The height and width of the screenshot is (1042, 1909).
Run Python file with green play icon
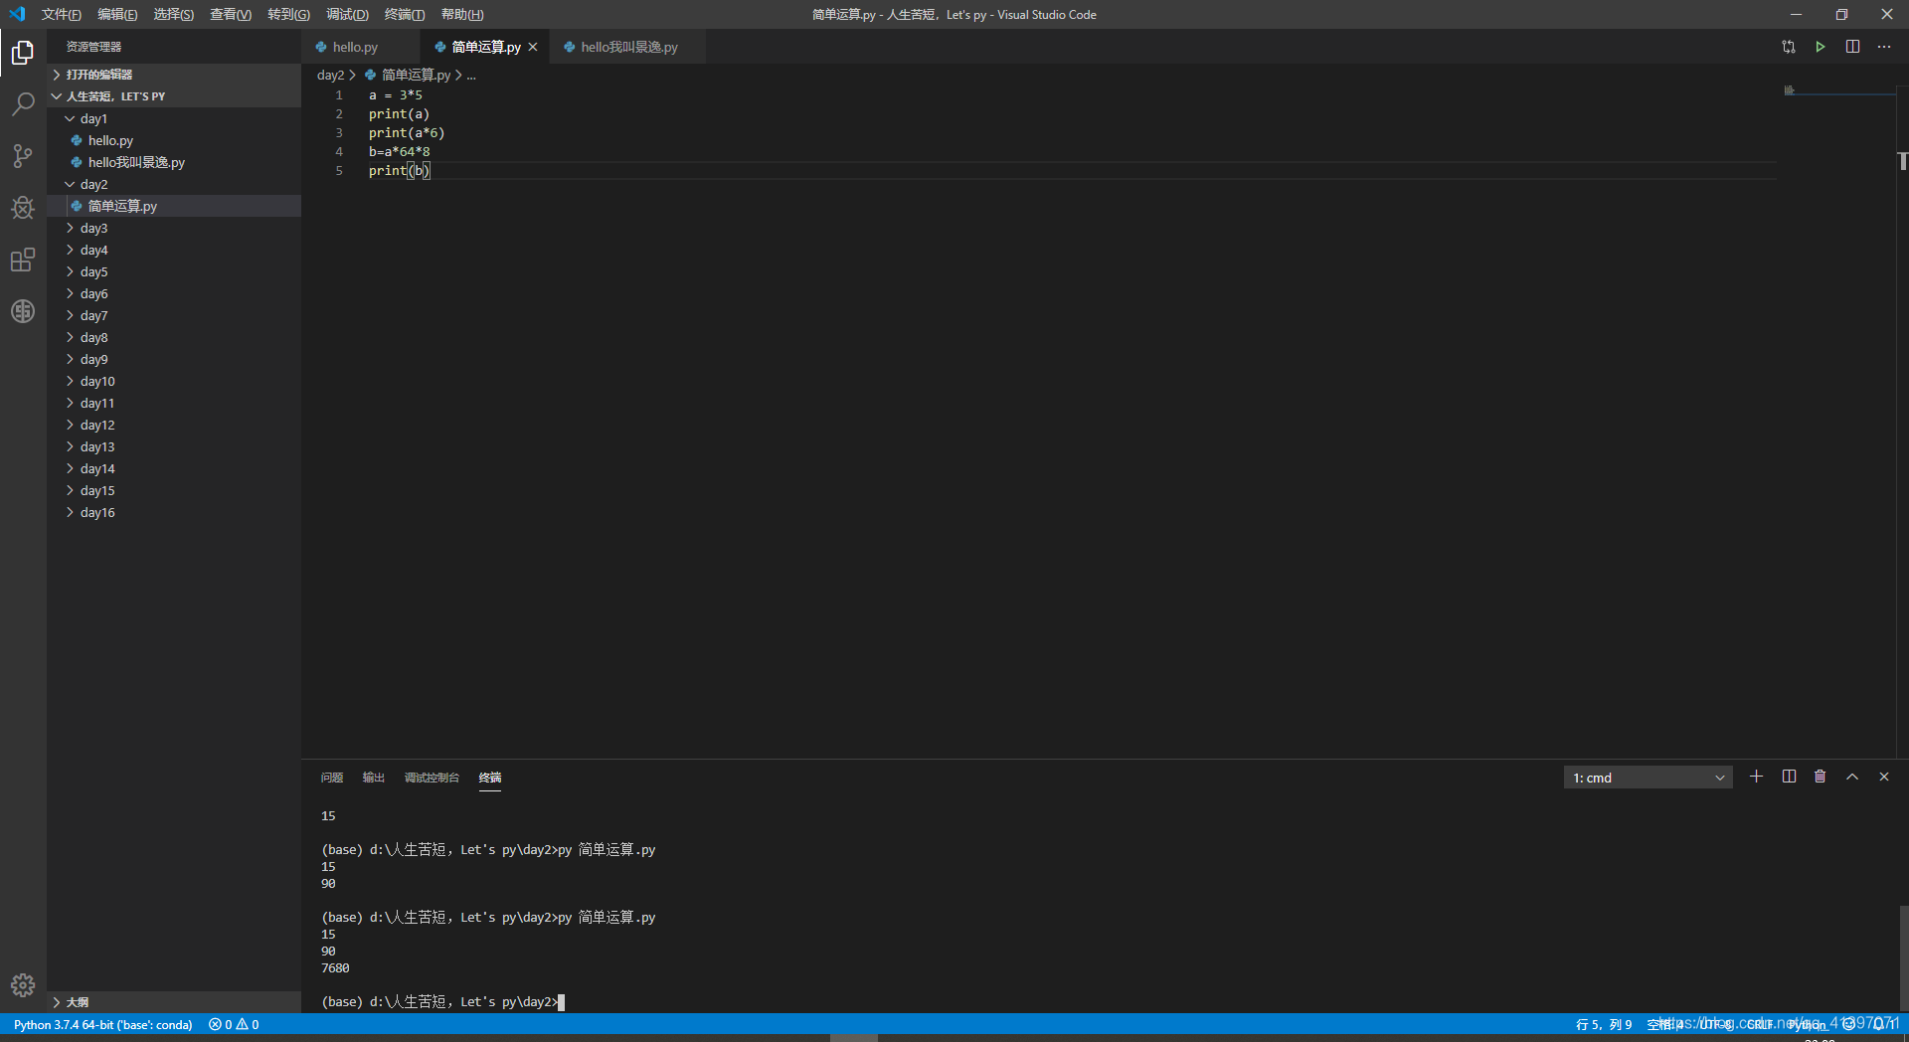[x=1821, y=47]
